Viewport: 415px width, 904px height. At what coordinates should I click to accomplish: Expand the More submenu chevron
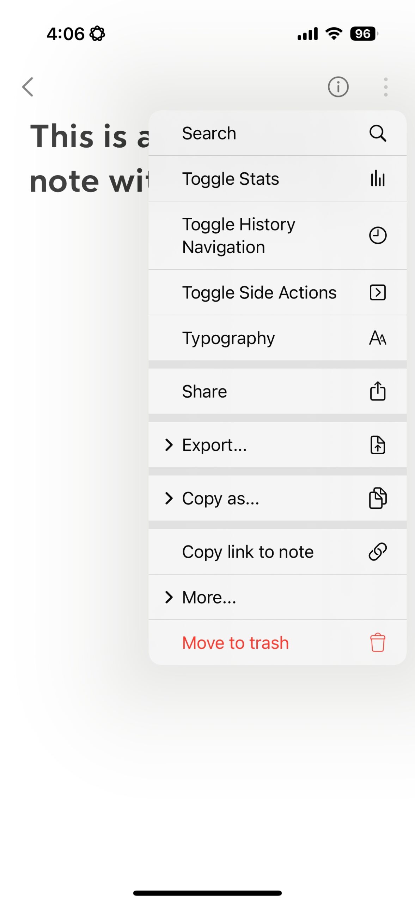[169, 597]
